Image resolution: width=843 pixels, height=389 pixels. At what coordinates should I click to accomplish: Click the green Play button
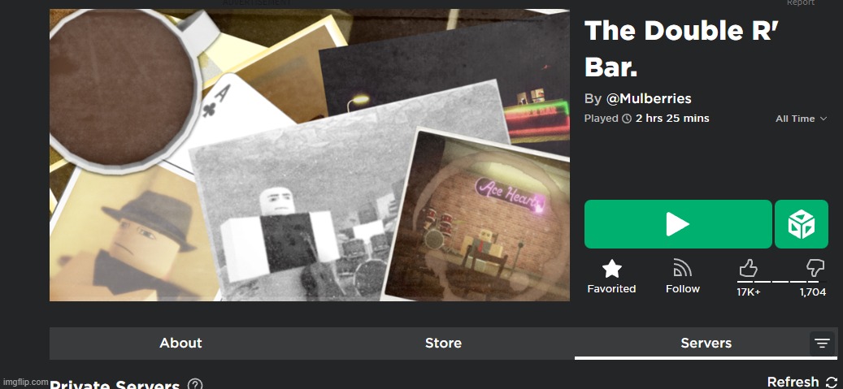[678, 224]
